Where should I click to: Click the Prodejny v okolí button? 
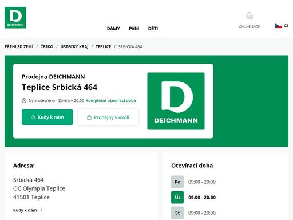pyautogui.click(x=108, y=117)
